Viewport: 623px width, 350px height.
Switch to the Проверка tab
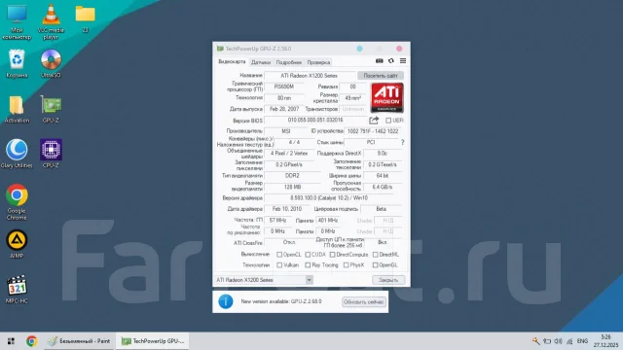(x=318, y=62)
